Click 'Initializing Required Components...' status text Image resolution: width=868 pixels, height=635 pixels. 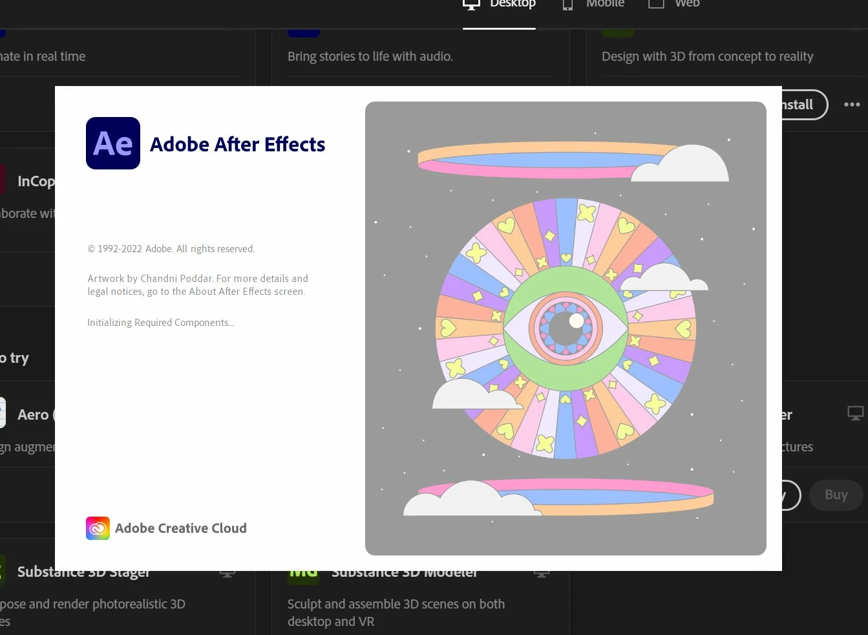click(x=160, y=323)
